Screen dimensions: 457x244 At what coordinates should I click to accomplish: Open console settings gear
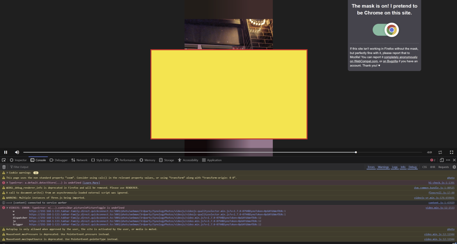pos(454,167)
